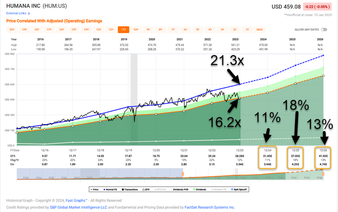The image size is (338, 212).
Task: Click the 2024 estimated EPS triangle marker
Action: (x=268, y=93)
